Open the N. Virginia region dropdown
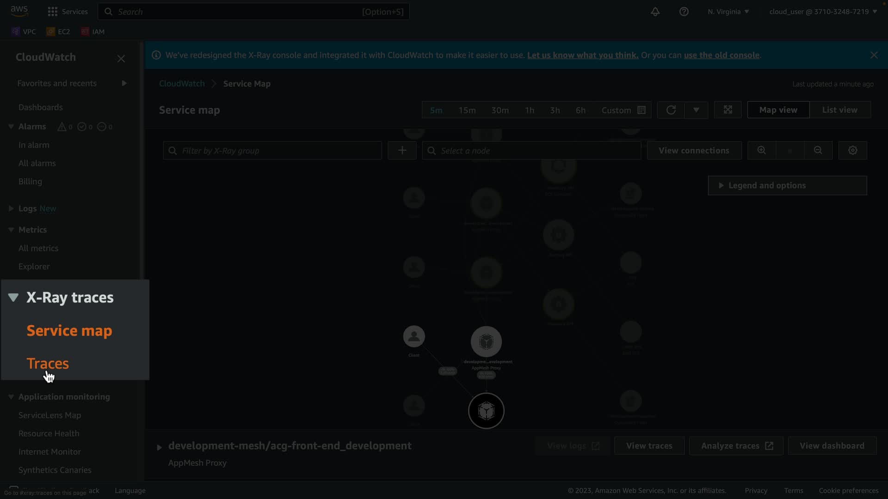Screen dimensions: 888x499 [x=728, y=12]
